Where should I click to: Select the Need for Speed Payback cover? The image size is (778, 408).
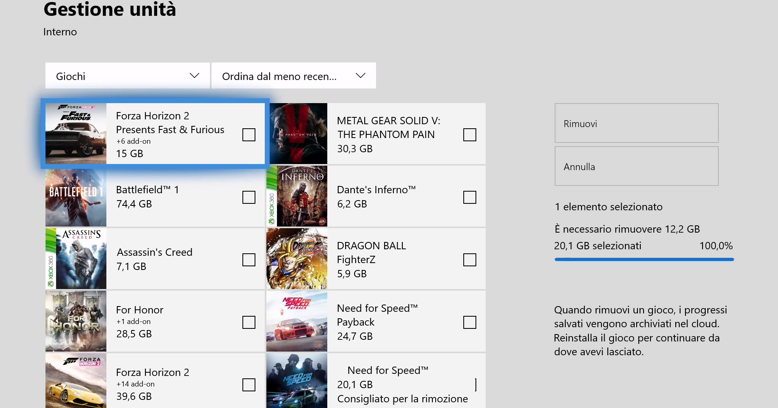tap(297, 321)
